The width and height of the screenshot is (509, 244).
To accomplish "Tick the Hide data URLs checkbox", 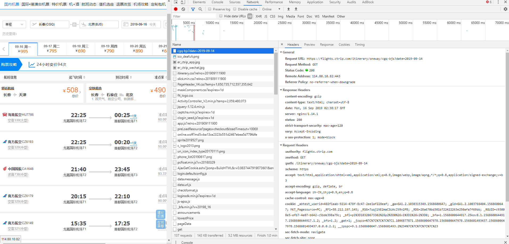I will pos(221,16).
